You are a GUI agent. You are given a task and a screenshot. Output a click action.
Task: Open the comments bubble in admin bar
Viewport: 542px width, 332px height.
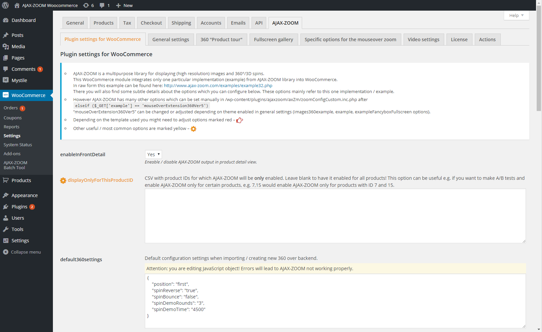(102, 5)
